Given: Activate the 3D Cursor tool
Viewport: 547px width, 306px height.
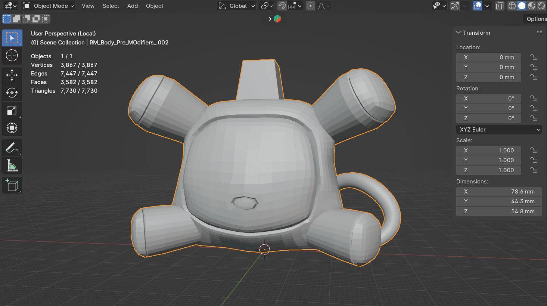Looking at the screenshot, I should click(12, 56).
